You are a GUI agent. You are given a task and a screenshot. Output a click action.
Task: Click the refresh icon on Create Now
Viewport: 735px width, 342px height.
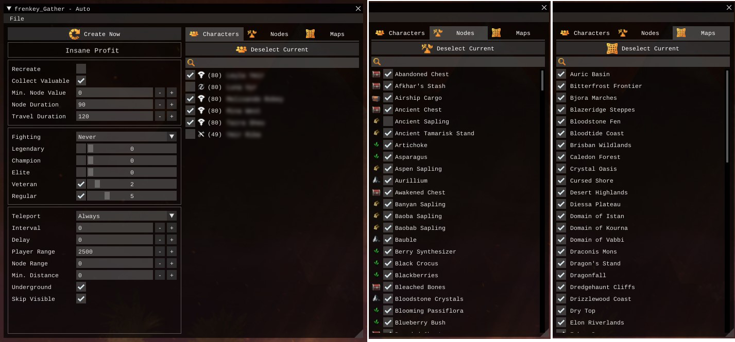click(x=75, y=34)
